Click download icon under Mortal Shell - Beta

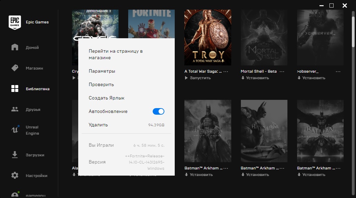[243, 78]
